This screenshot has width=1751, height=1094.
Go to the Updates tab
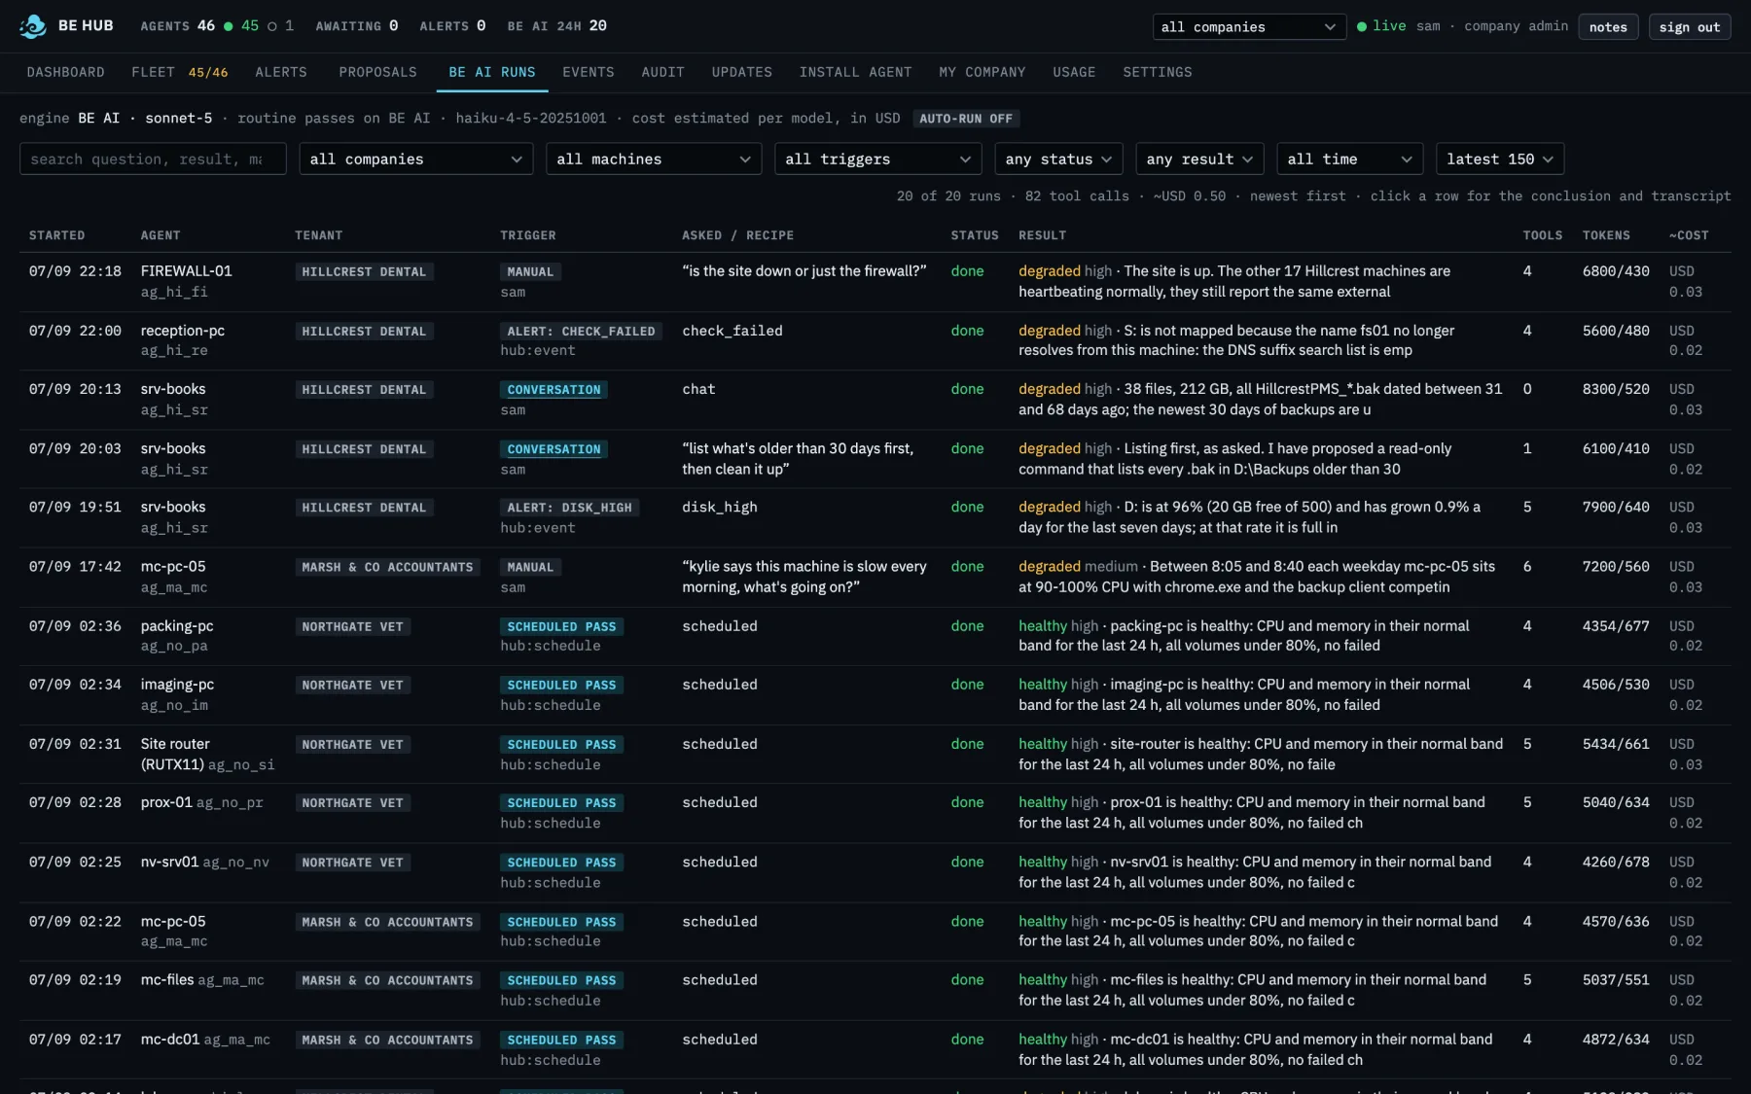[741, 72]
